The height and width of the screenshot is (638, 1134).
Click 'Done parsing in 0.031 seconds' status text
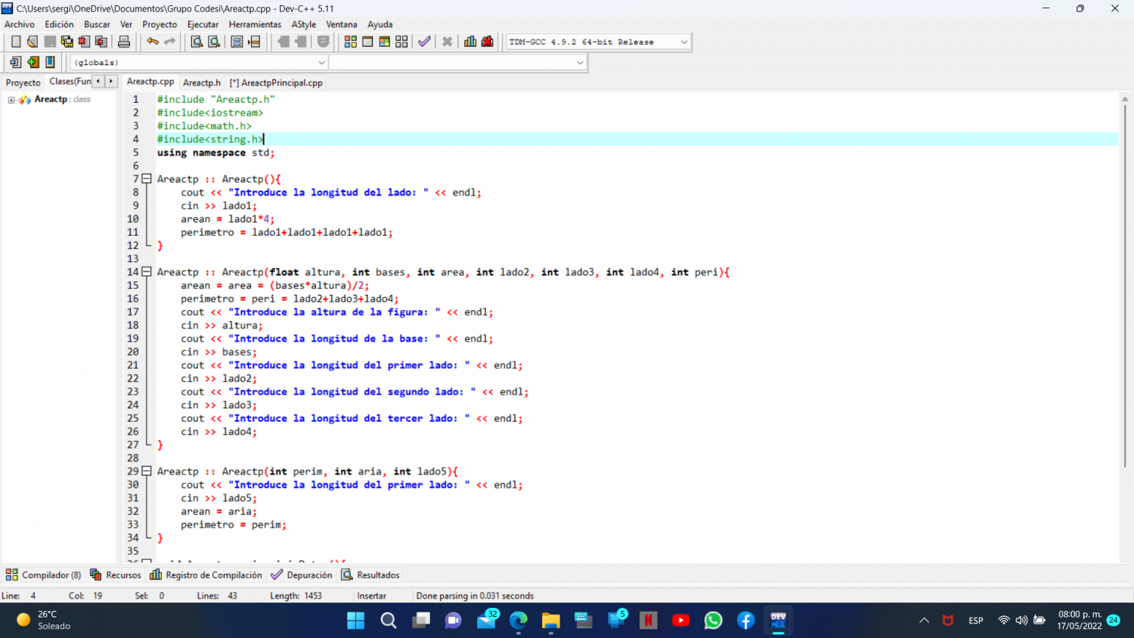click(475, 596)
